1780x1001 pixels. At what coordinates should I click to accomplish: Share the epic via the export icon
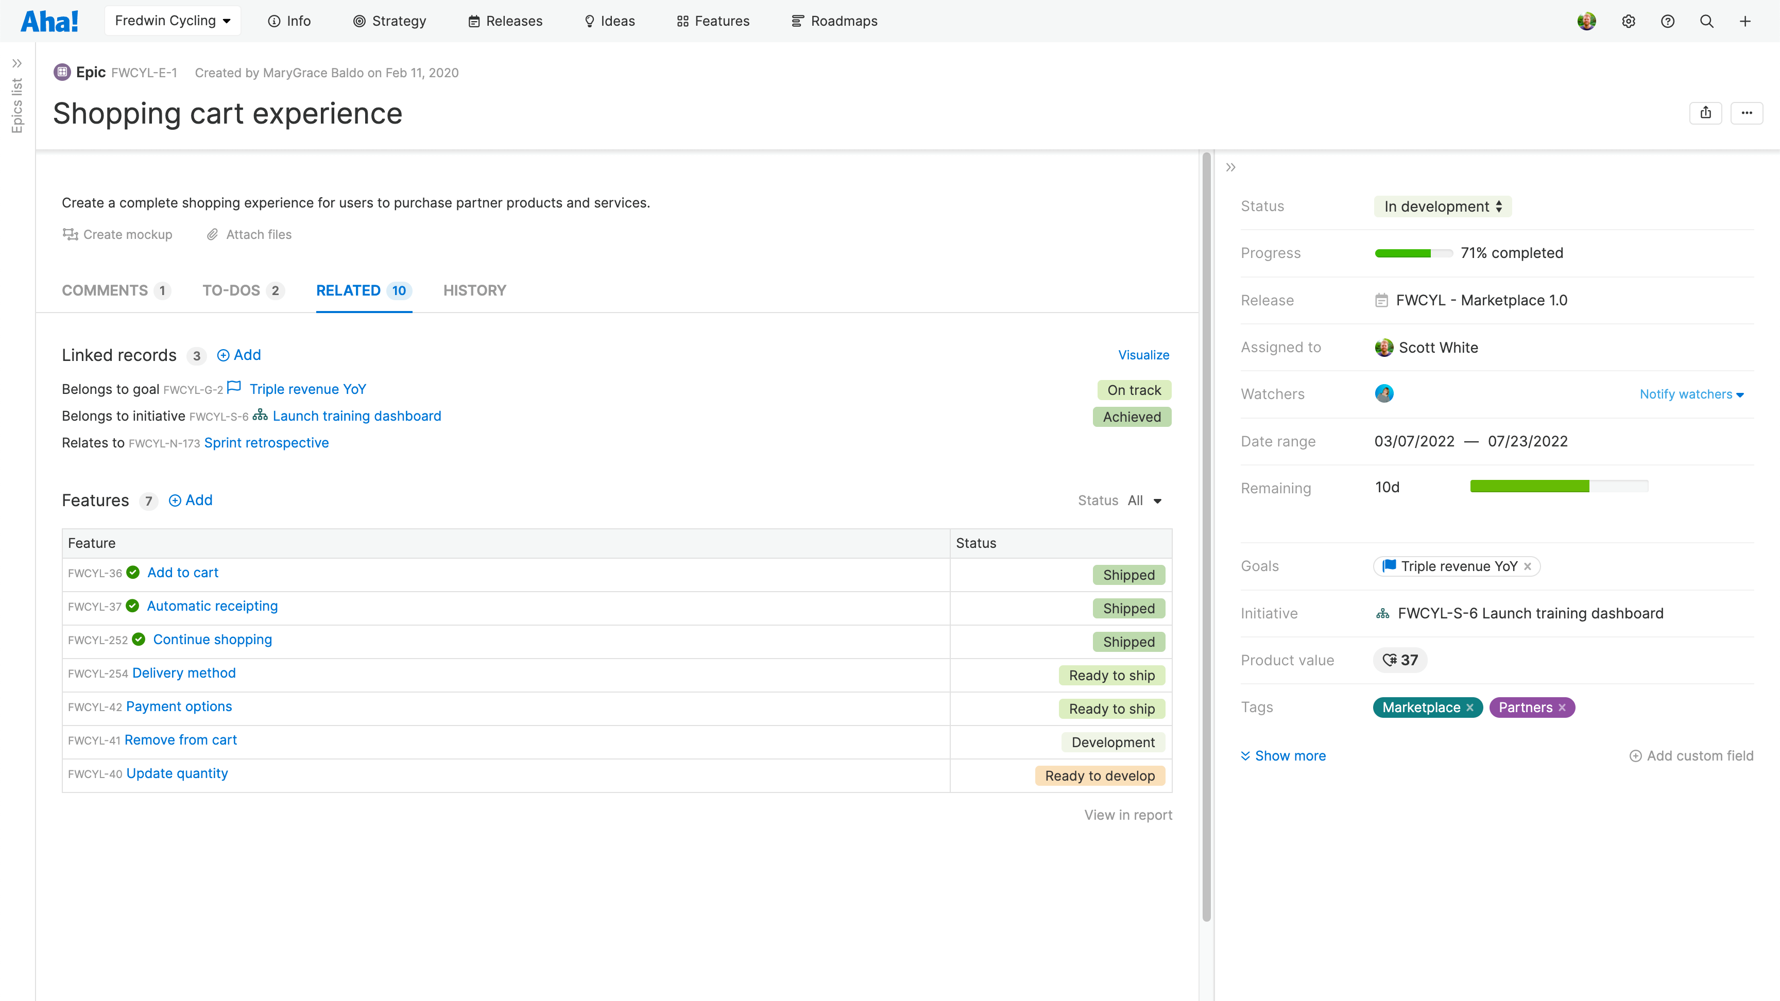pyautogui.click(x=1705, y=113)
